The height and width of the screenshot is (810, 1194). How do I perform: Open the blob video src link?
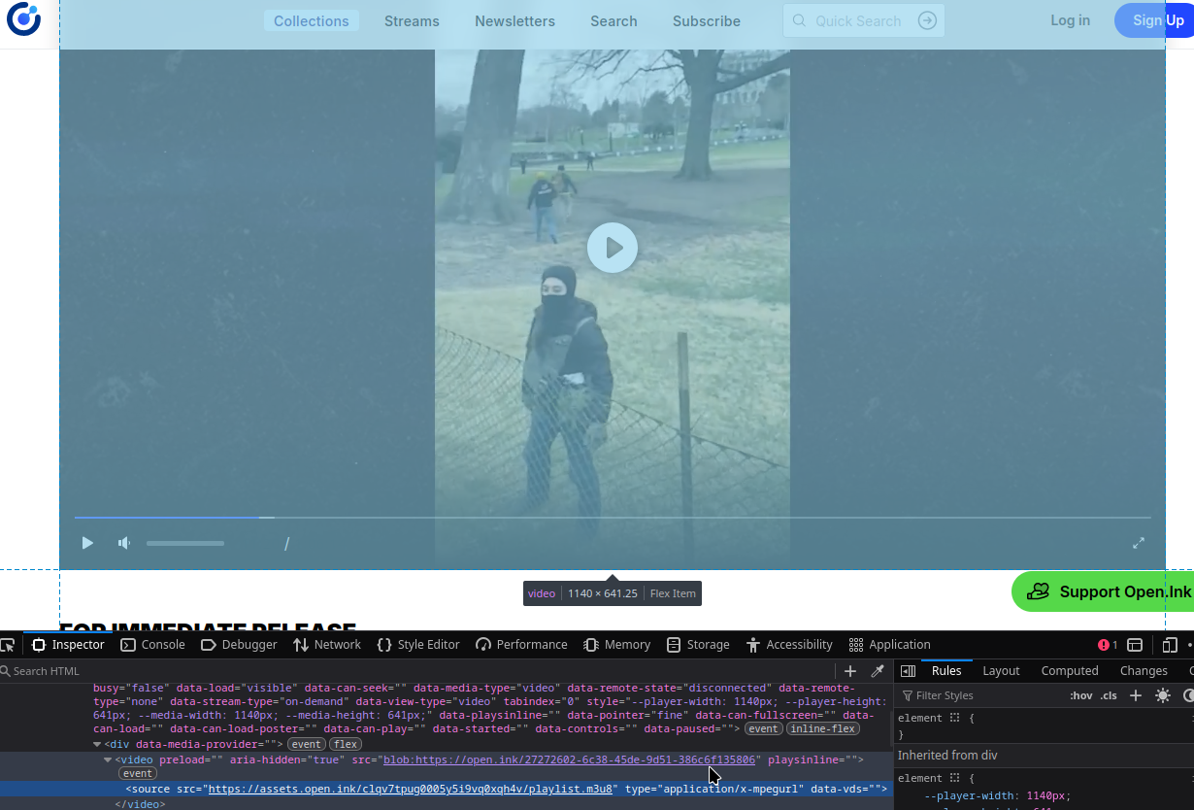(569, 759)
